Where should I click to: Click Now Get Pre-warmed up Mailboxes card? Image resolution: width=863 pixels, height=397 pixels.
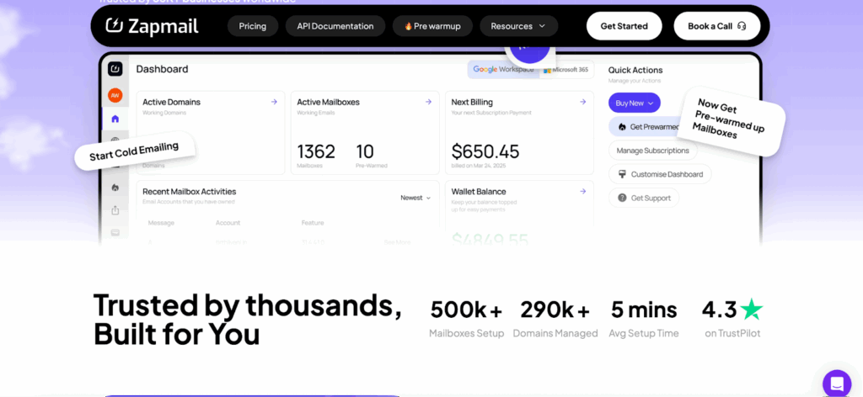click(x=731, y=121)
